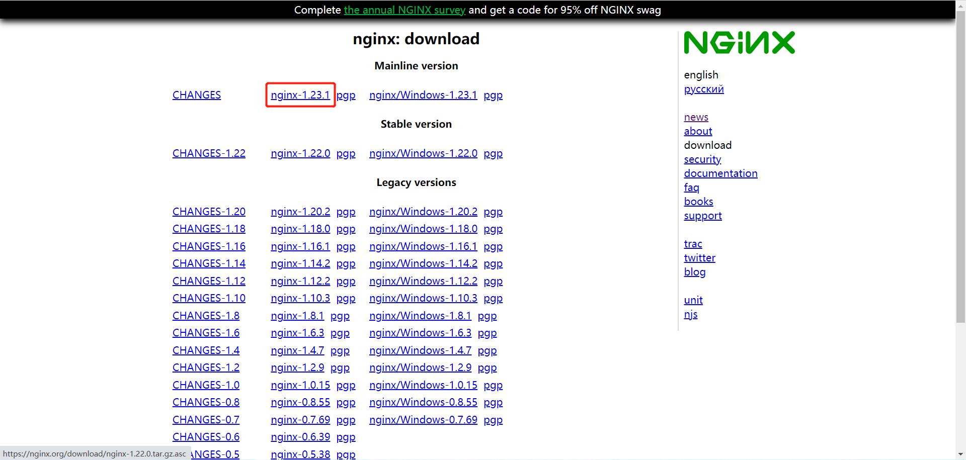Open the support page
Viewport: 966px width, 460px height.
(x=703, y=216)
